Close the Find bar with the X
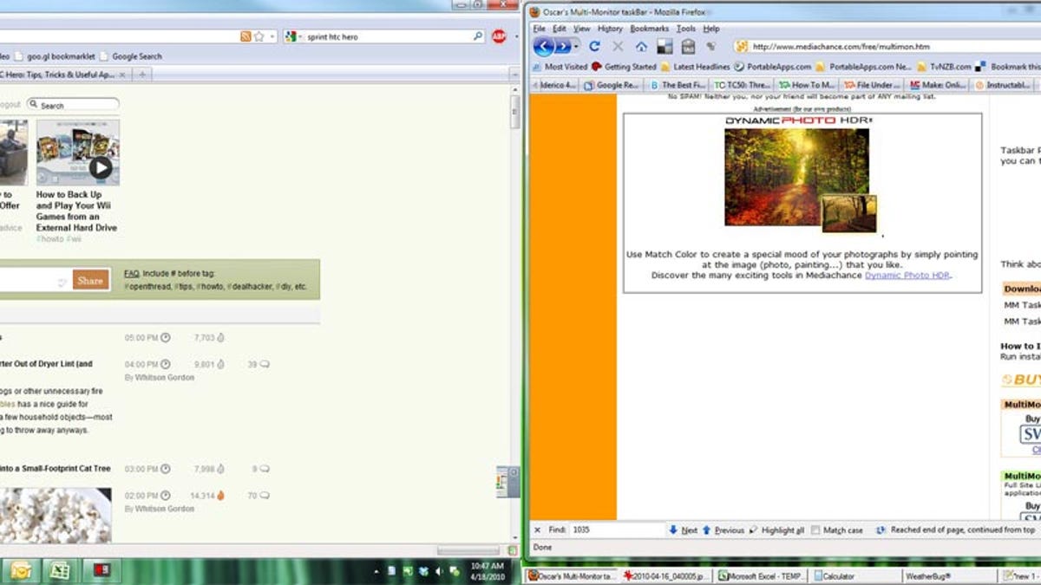 pyautogui.click(x=537, y=530)
